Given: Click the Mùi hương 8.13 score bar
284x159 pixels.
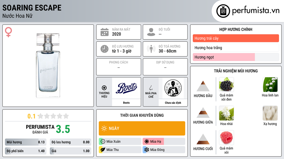Looking at the screenshot, I should 26,142.
